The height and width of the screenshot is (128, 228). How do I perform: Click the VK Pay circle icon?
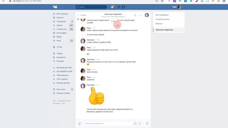pyautogui.click(x=54, y=47)
